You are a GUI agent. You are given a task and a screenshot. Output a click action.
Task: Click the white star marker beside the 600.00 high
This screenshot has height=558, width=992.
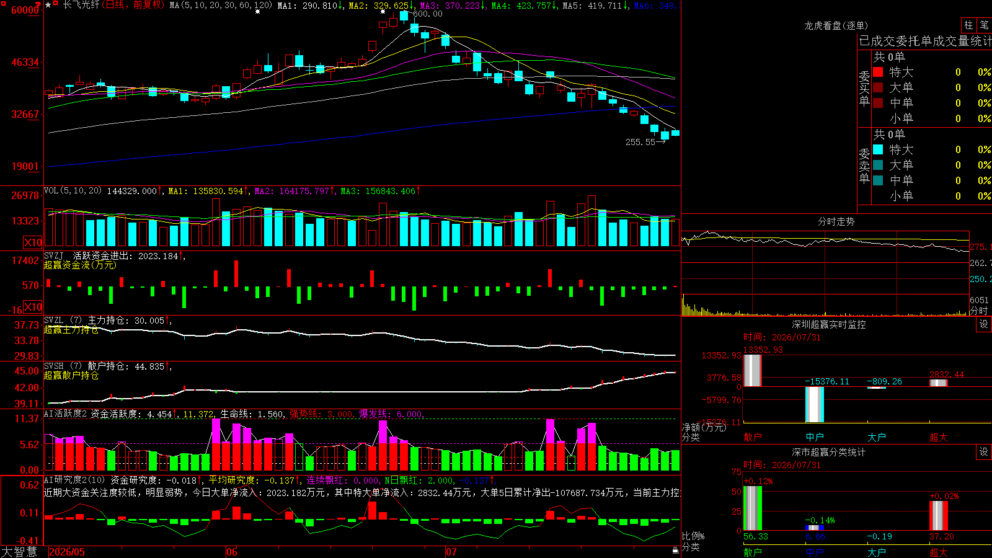[383, 12]
